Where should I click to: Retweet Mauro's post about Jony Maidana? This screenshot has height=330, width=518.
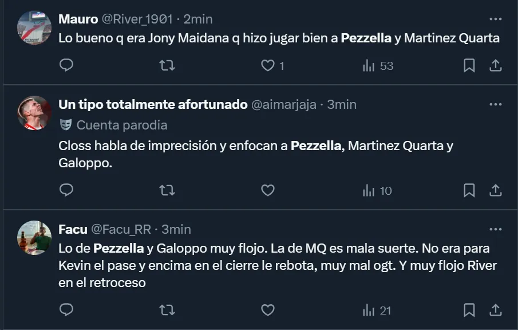click(167, 66)
